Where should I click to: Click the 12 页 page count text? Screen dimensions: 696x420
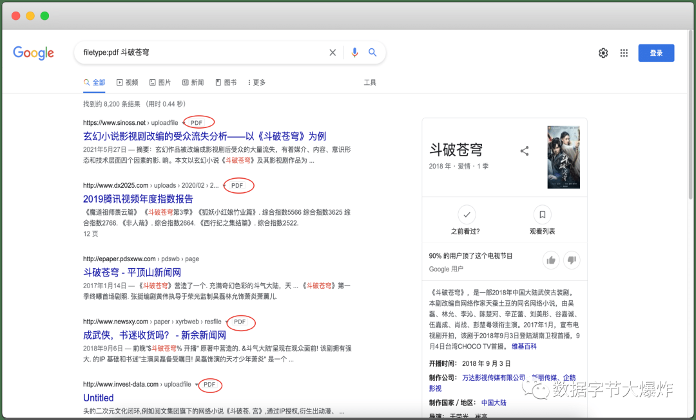91,233
